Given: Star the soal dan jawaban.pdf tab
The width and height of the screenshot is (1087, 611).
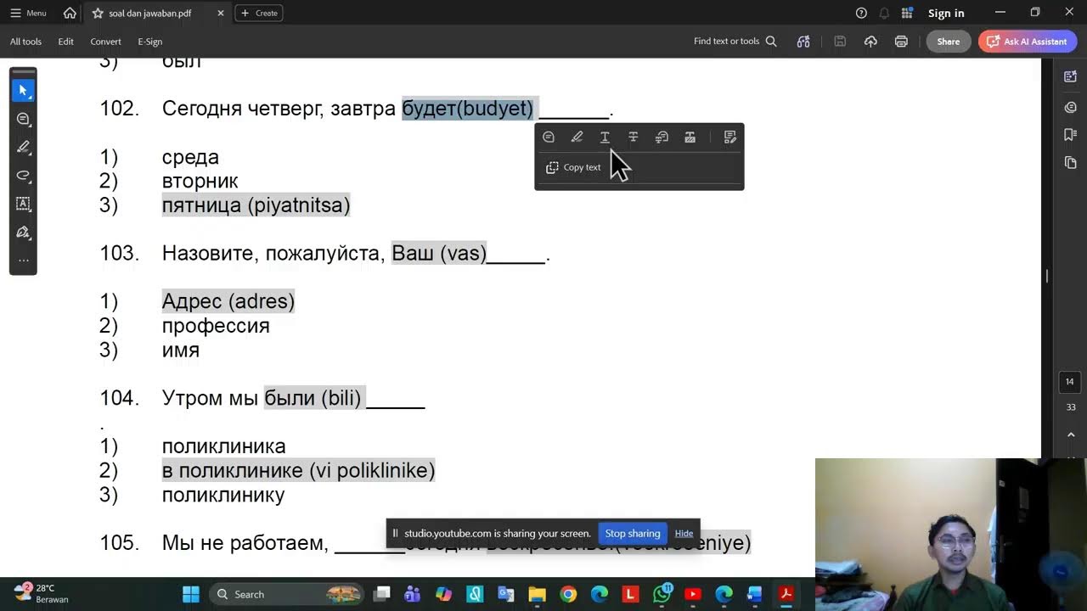Looking at the screenshot, I should (x=97, y=13).
